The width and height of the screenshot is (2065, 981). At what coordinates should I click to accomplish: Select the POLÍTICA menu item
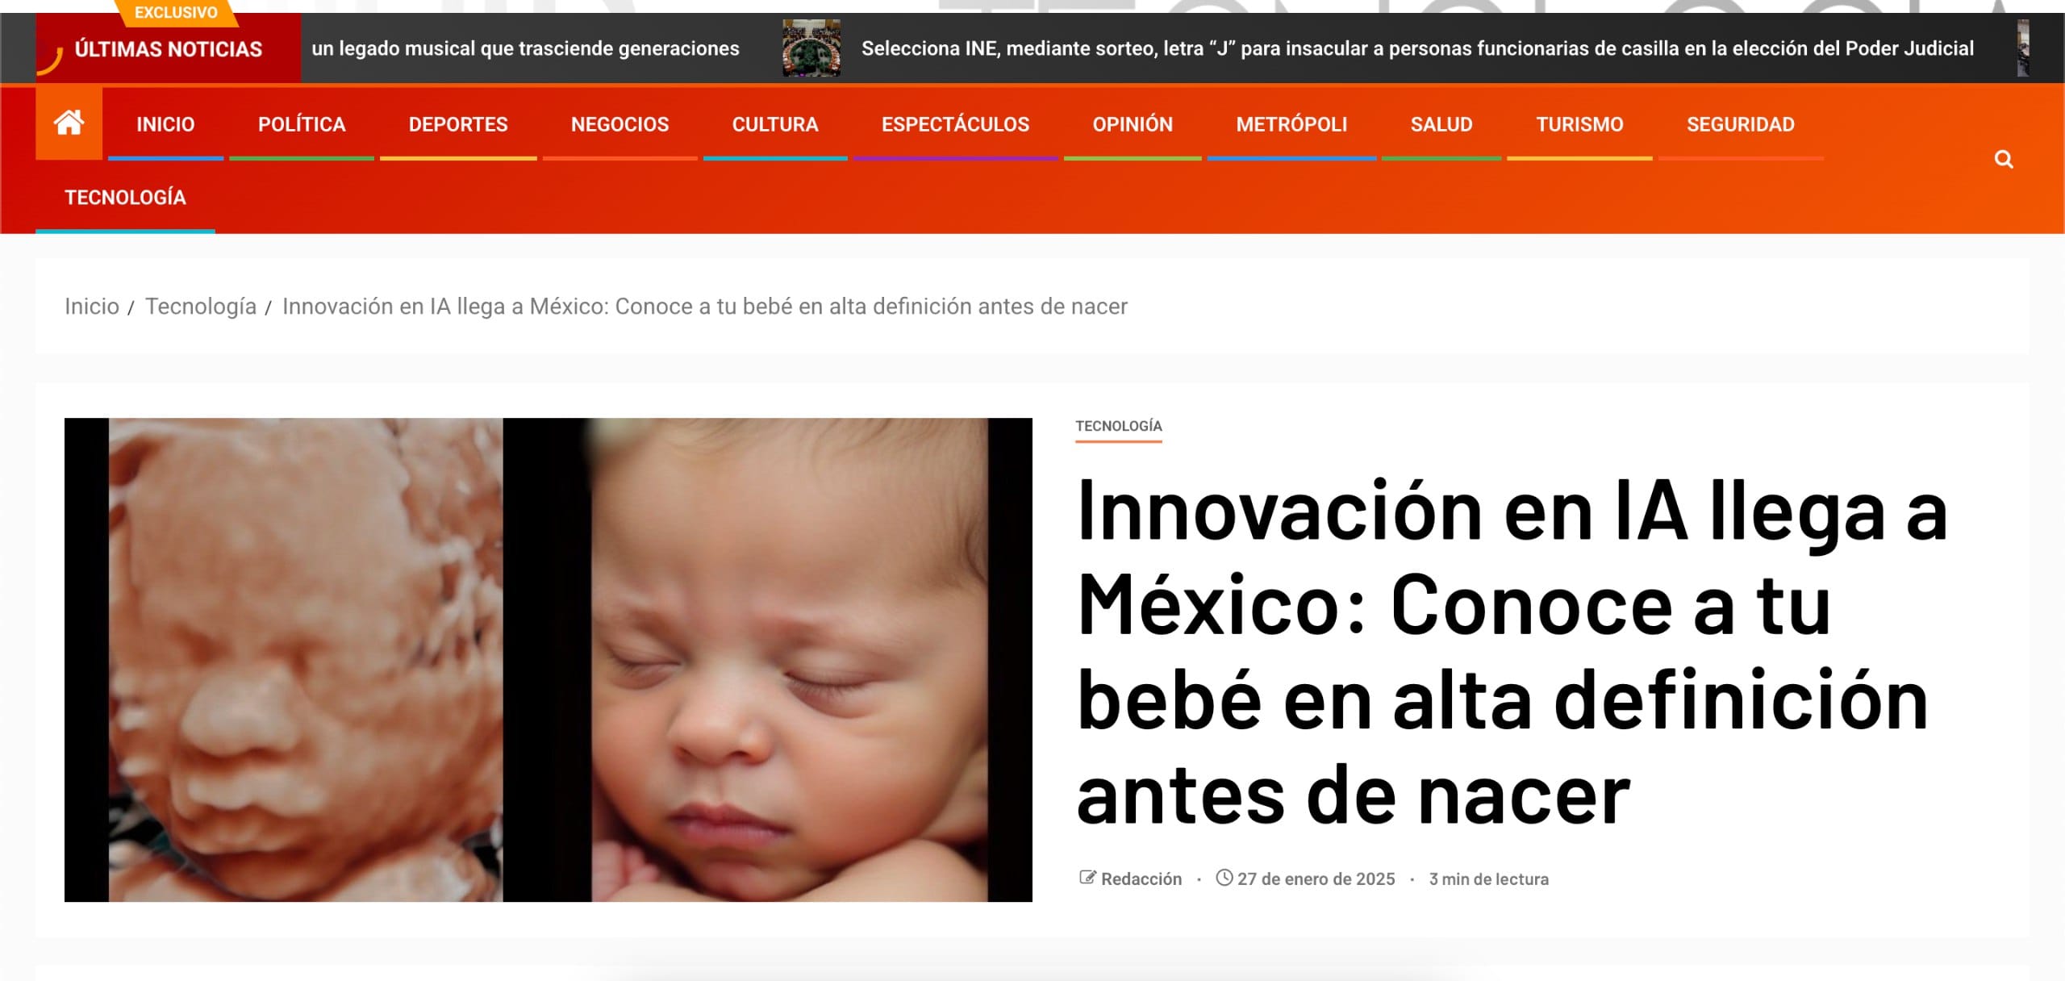[x=302, y=124]
